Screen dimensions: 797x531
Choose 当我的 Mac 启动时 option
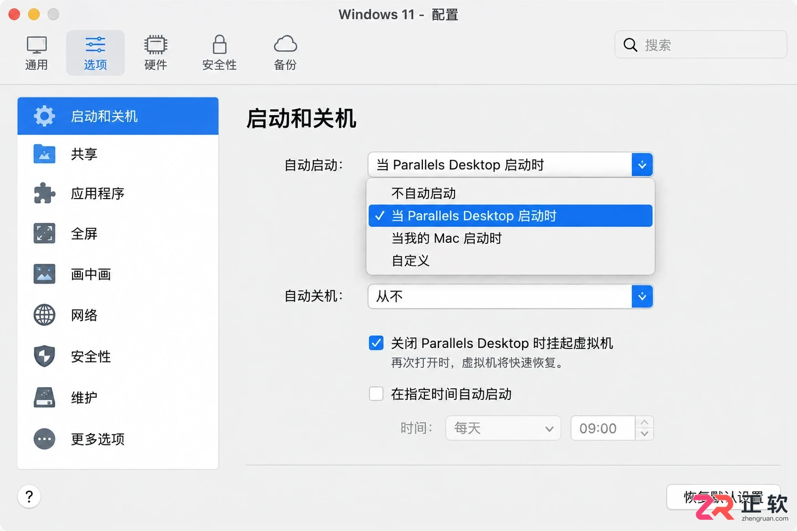click(510, 238)
